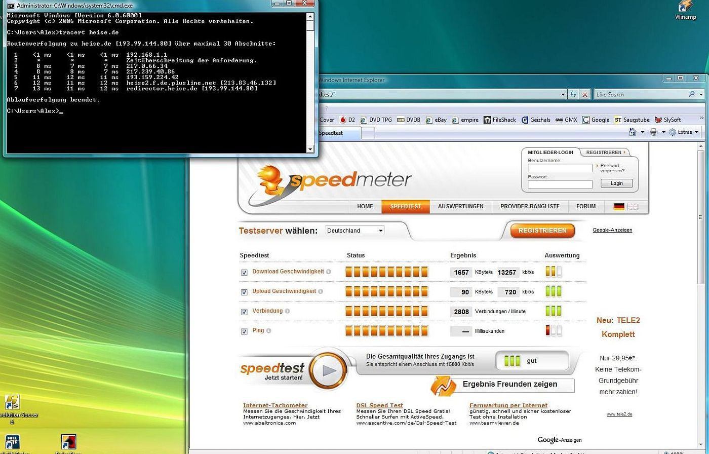Open the Saugstube favorites link
The width and height of the screenshot is (709, 454).
632,120
